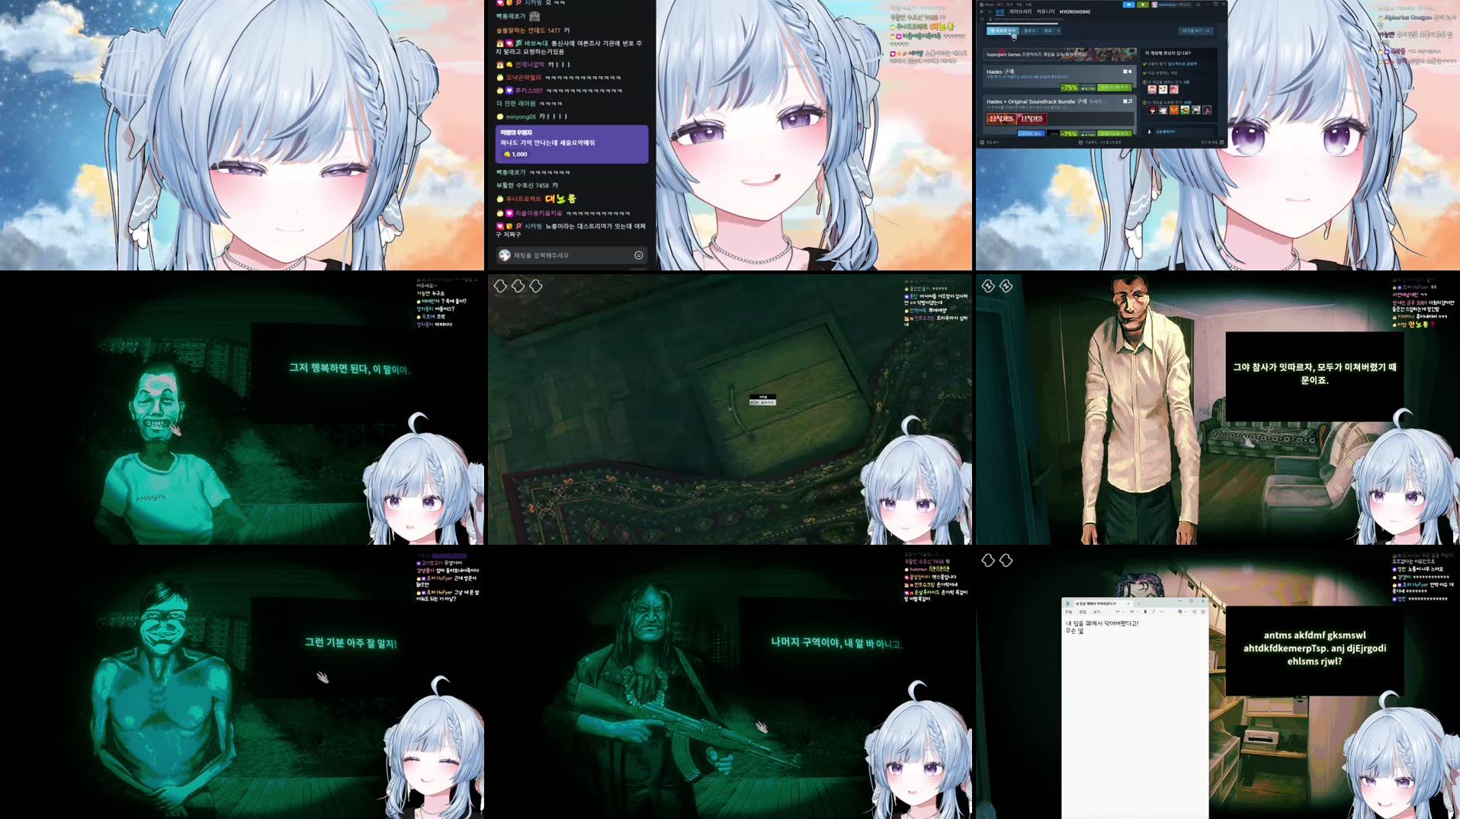Click Steam's blue announcements megaphone button
Image resolution: width=1460 pixels, height=819 pixels.
pyautogui.click(x=1128, y=5)
